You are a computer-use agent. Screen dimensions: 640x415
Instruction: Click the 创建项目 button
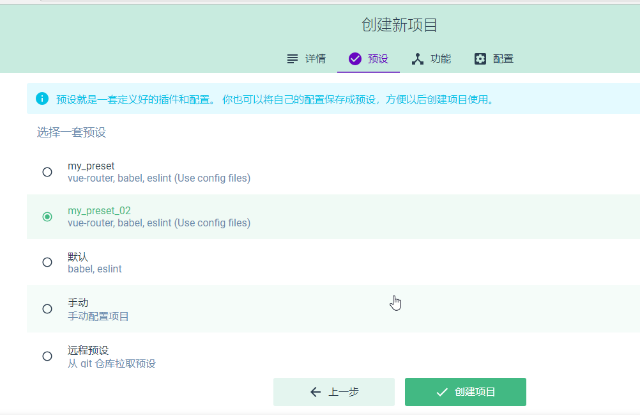coord(465,392)
